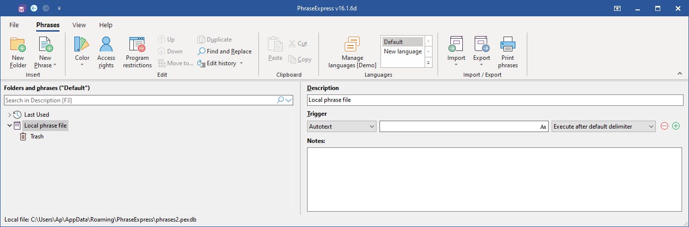689x227 pixels.
Task: Open the Color picker tool
Action: point(82,45)
